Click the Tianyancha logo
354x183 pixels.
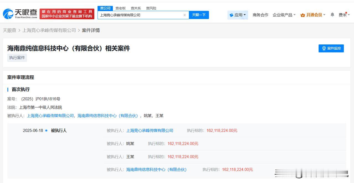tap(20, 14)
